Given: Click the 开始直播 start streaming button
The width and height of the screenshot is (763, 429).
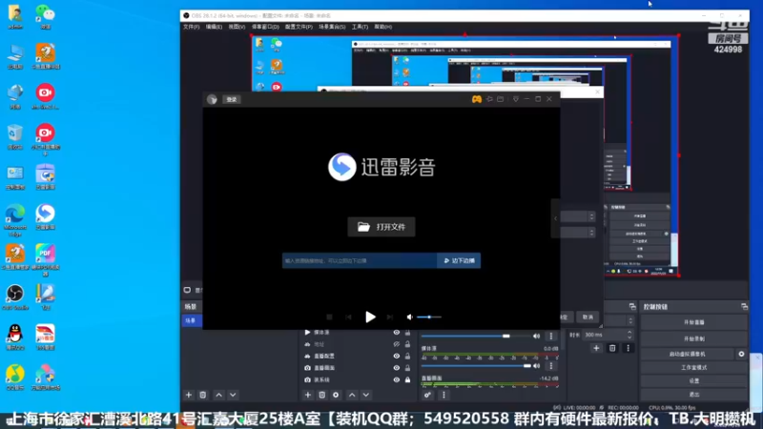Looking at the screenshot, I should point(694,322).
